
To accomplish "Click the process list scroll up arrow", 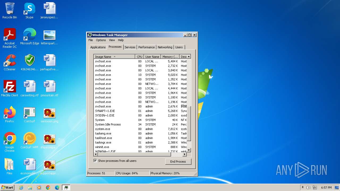I will pyautogui.click(x=189, y=57).
